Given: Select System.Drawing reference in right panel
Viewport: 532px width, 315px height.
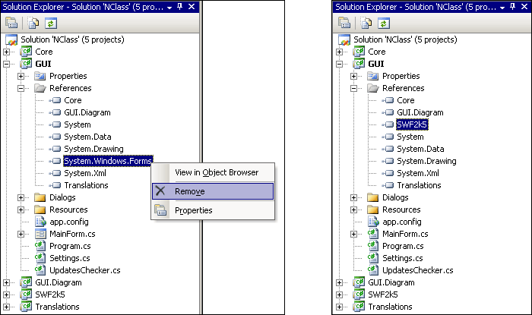Looking at the screenshot, I should point(426,161).
